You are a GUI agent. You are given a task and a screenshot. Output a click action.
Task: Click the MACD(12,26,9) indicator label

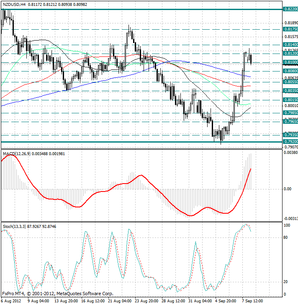16,154
